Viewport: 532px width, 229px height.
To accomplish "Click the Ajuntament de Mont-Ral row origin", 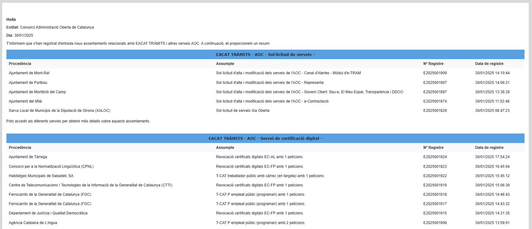I will point(29,73).
